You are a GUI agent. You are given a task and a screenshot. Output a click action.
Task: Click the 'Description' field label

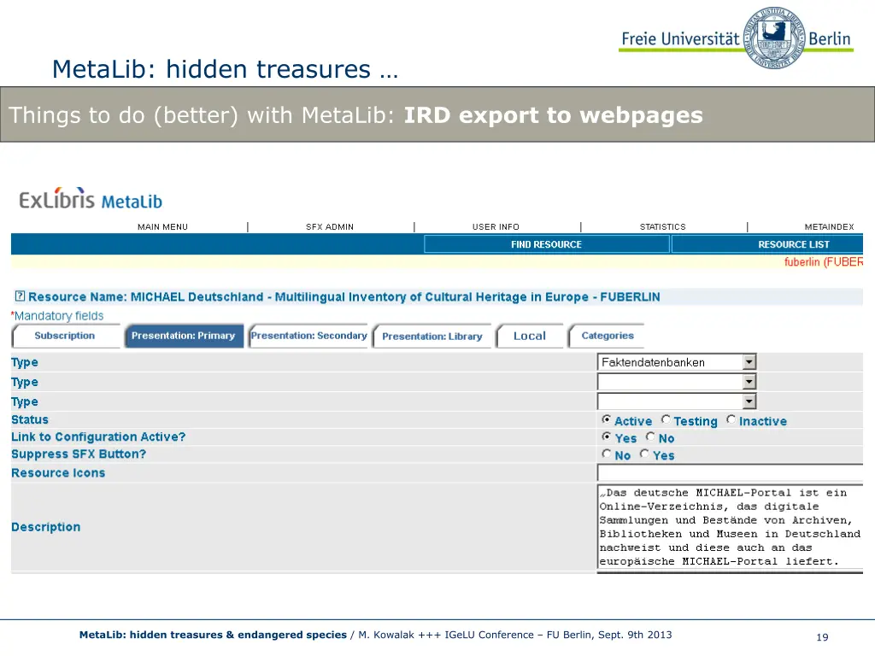point(46,527)
